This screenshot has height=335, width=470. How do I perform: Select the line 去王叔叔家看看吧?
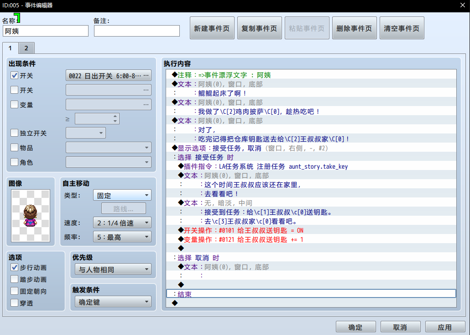311,221
